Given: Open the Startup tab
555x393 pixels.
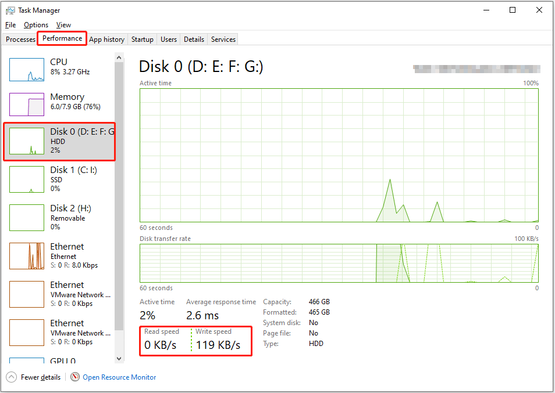Looking at the screenshot, I should pyautogui.click(x=143, y=39).
